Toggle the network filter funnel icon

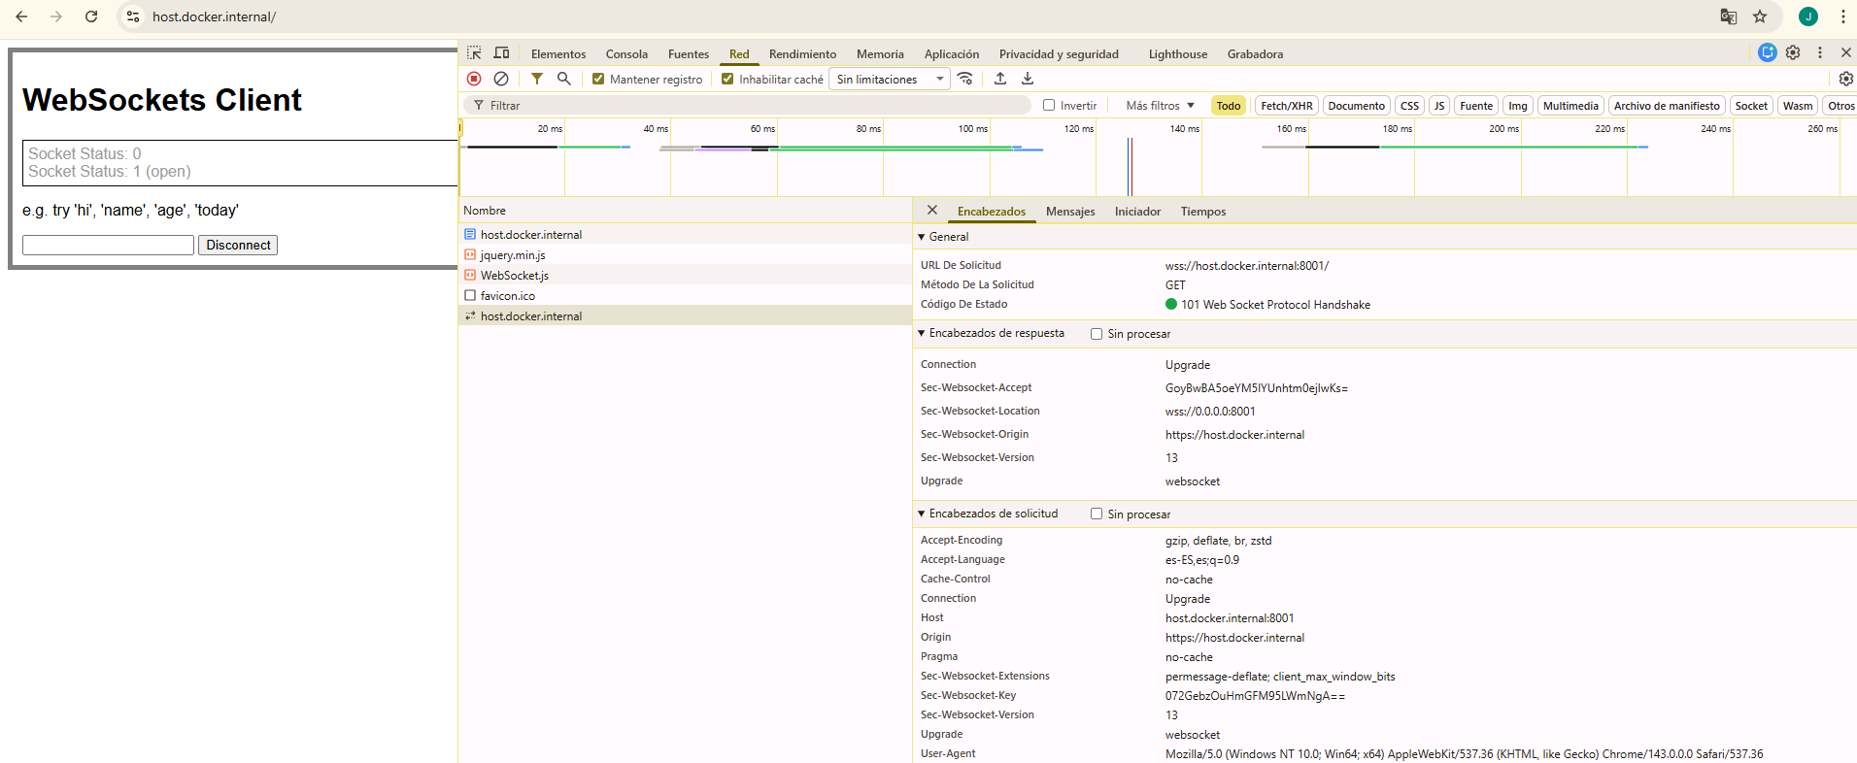click(537, 79)
